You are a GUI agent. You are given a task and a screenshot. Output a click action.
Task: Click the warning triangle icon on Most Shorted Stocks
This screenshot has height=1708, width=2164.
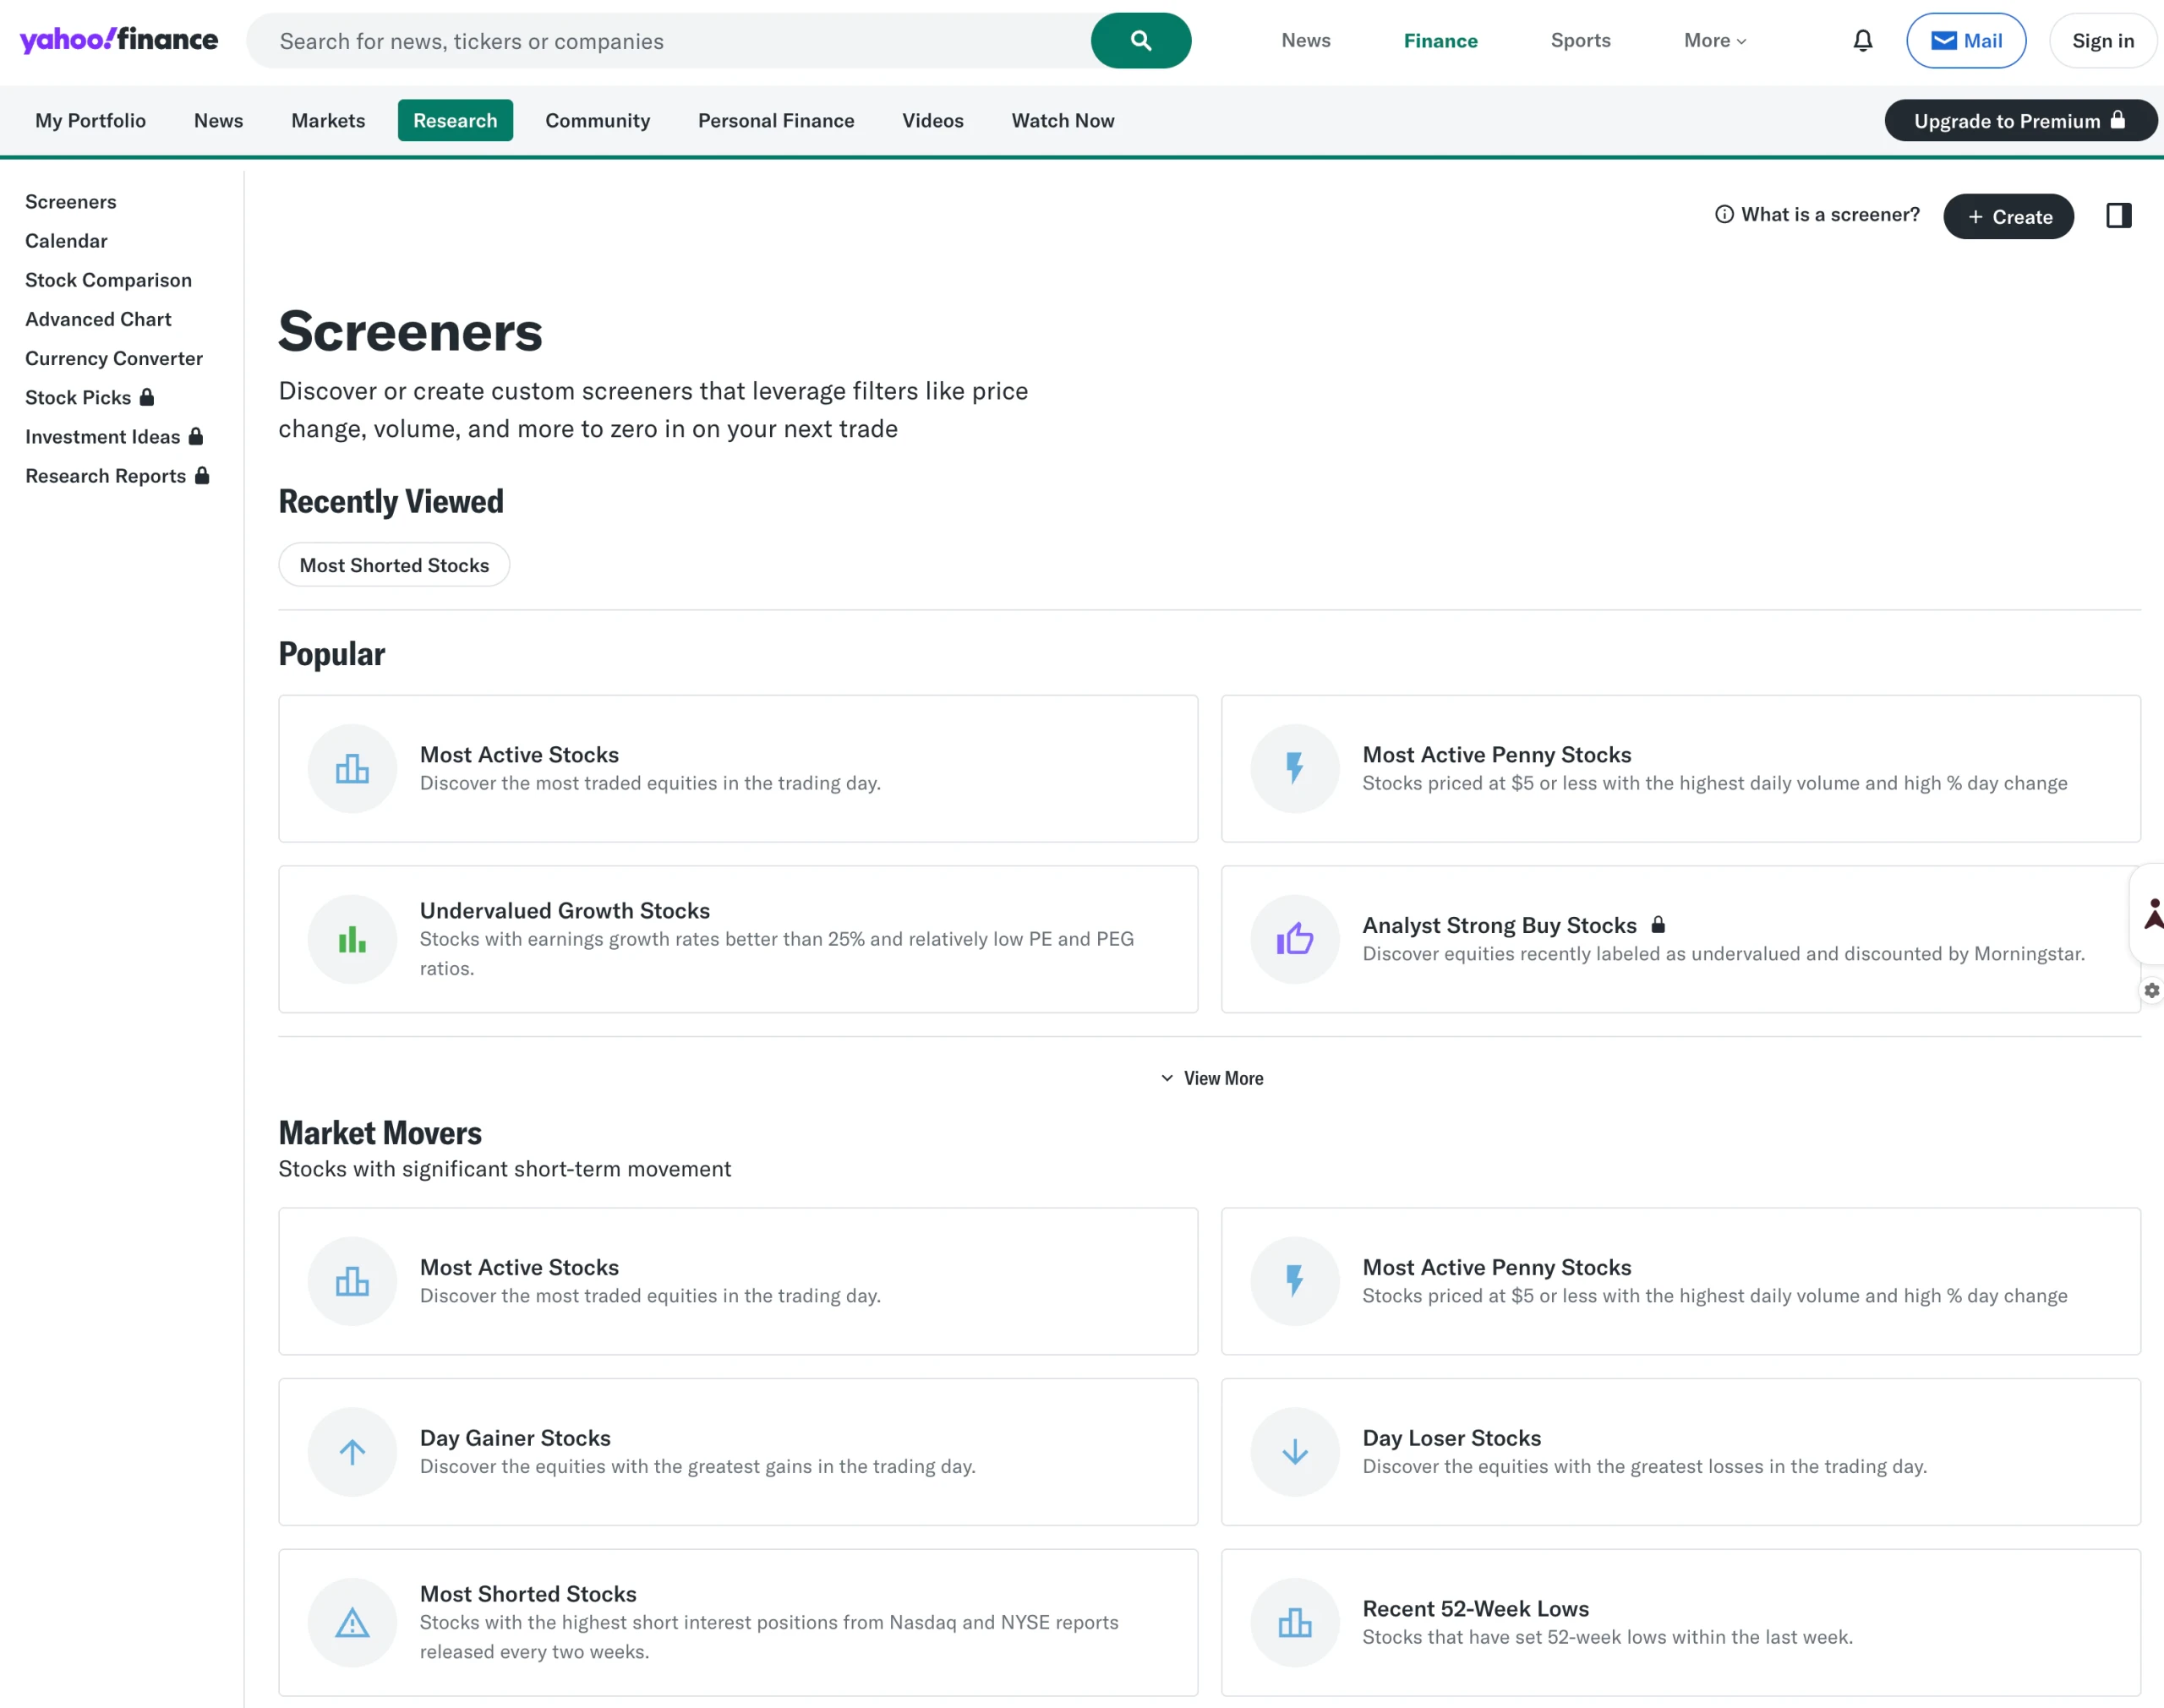351,1622
